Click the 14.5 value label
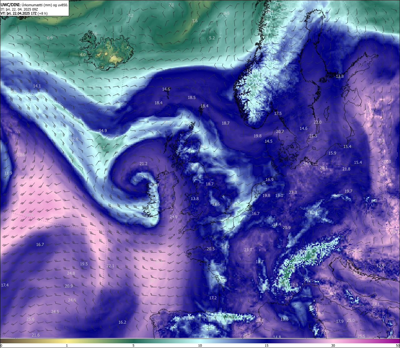This screenshot has width=400, height=348. pos(268,141)
